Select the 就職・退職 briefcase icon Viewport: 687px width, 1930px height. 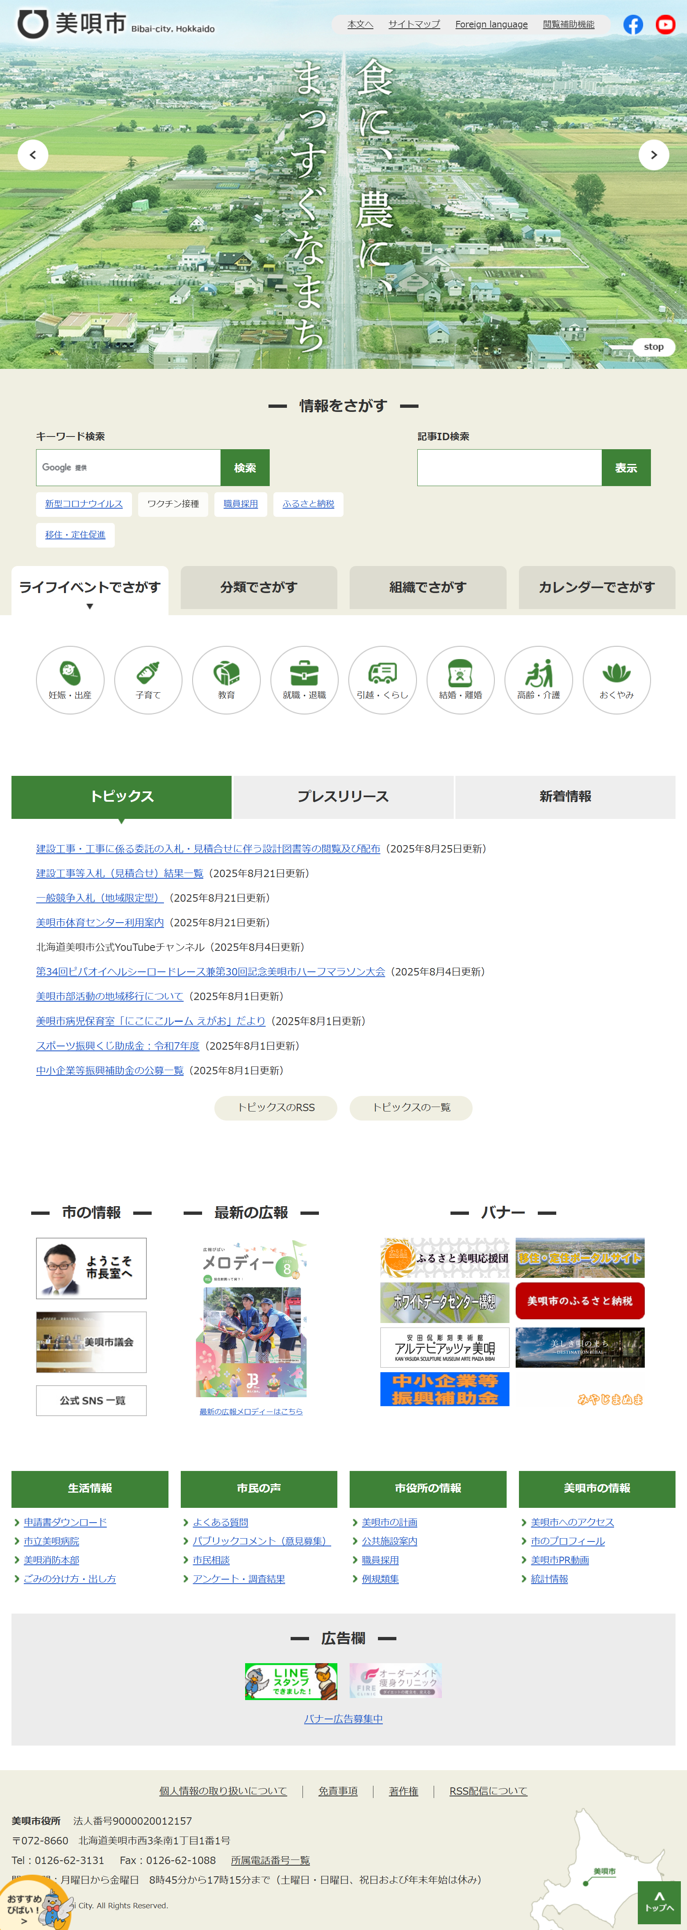coord(304,680)
